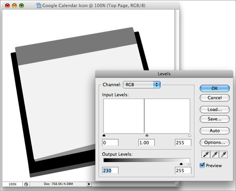236x191 pixels.
Task: Click the status bar circular icon beside zoom
Action: click(26, 184)
